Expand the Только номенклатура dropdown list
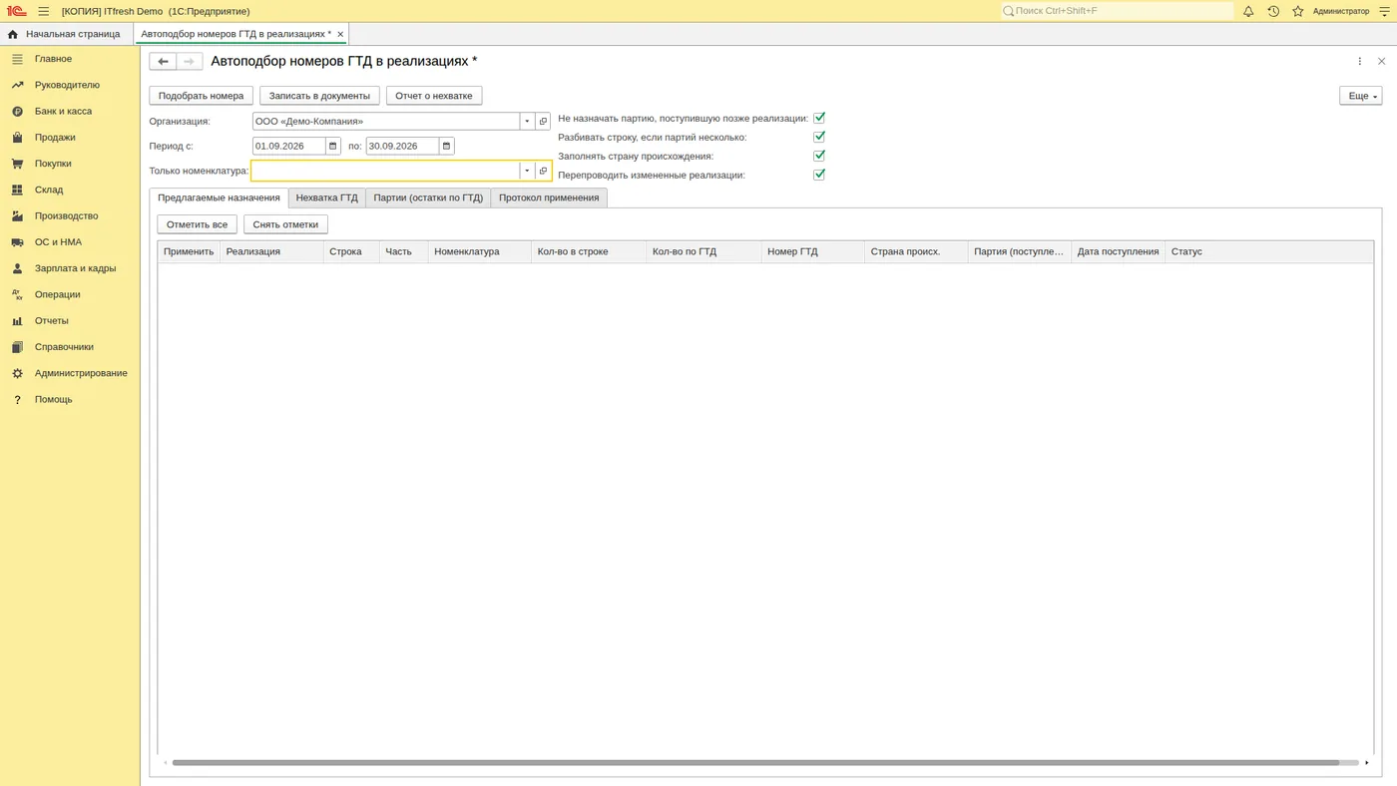The height and width of the screenshot is (786, 1397). click(x=527, y=171)
